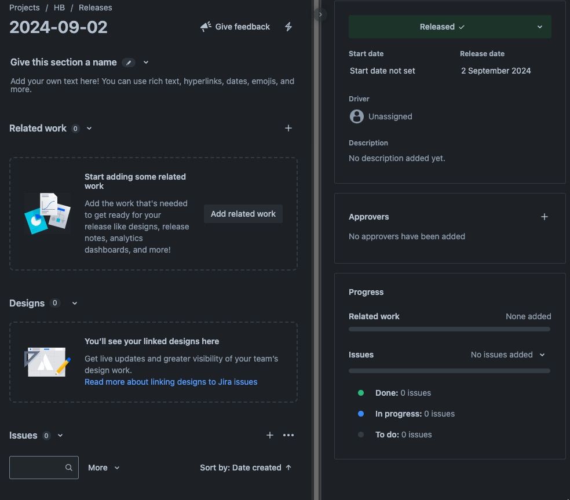Edit the section placeholder body text
This screenshot has width=570, height=500.
pyautogui.click(x=152, y=85)
